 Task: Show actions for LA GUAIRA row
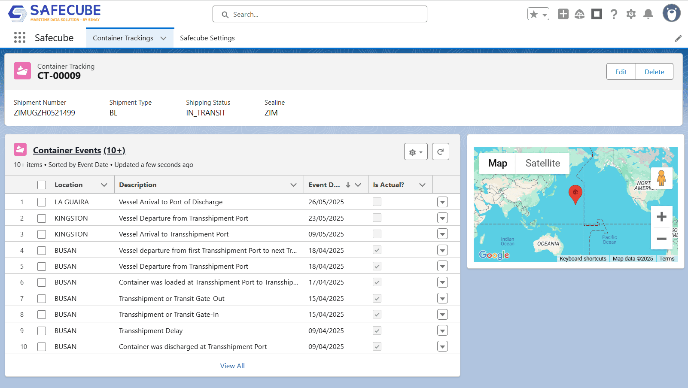coord(442,202)
